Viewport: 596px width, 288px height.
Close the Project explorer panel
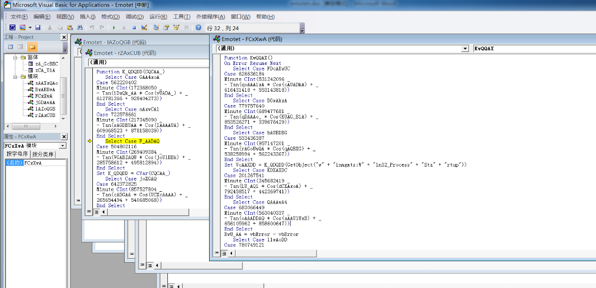64,37
